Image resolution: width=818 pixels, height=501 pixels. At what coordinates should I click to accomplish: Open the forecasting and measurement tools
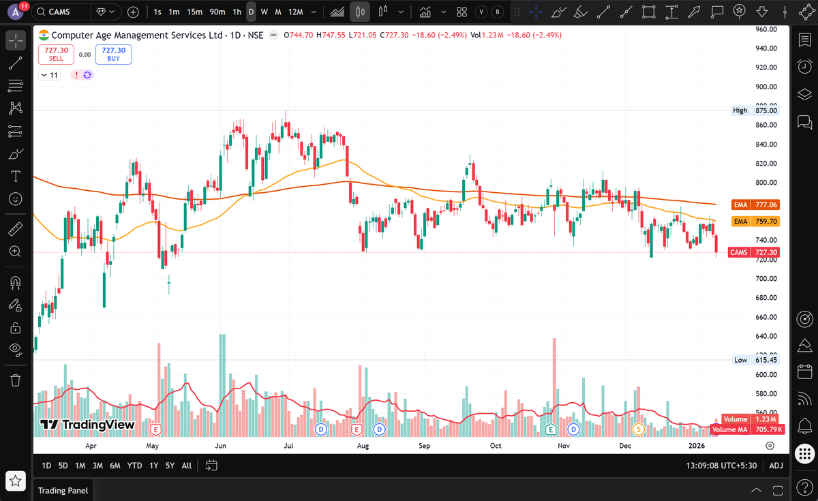click(x=16, y=131)
